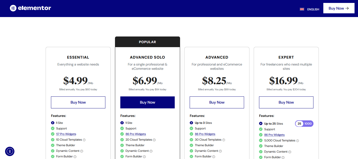The image size is (358, 159).
Task: Open 86 Pro Widgets link in Advanced Solo
Action: [136, 134]
